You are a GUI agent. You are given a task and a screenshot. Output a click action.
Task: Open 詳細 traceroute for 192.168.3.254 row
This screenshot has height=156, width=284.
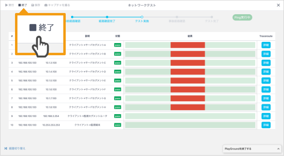point(266,116)
